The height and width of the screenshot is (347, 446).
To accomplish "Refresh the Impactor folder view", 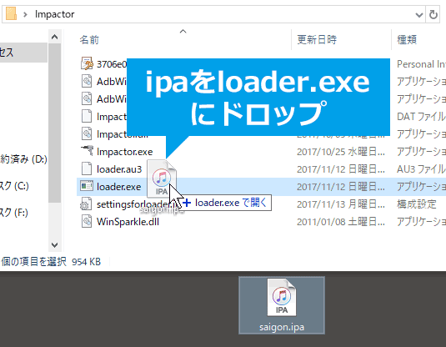I will click(433, 14).
